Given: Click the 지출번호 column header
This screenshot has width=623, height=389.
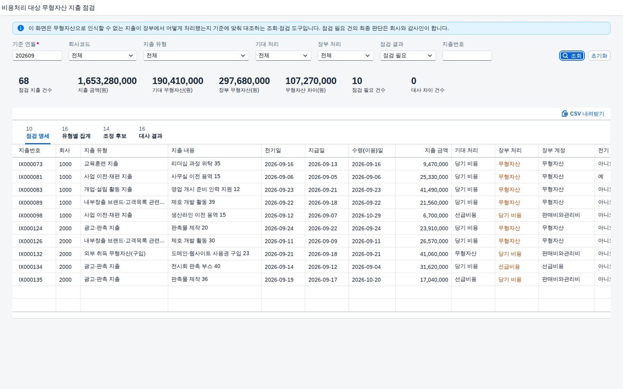Looking at the screenshot, I should pyautogui.click(x=34, y=150).
